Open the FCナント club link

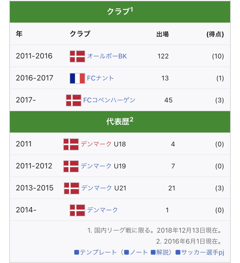[x=100, y=78]
